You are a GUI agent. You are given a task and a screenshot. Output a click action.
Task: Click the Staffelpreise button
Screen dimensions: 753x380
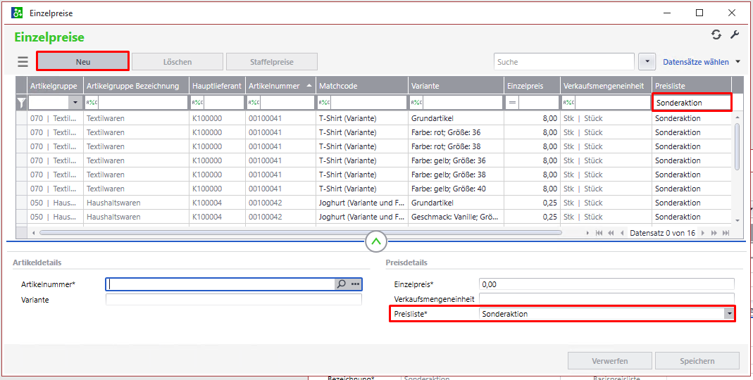pos(272,62)
